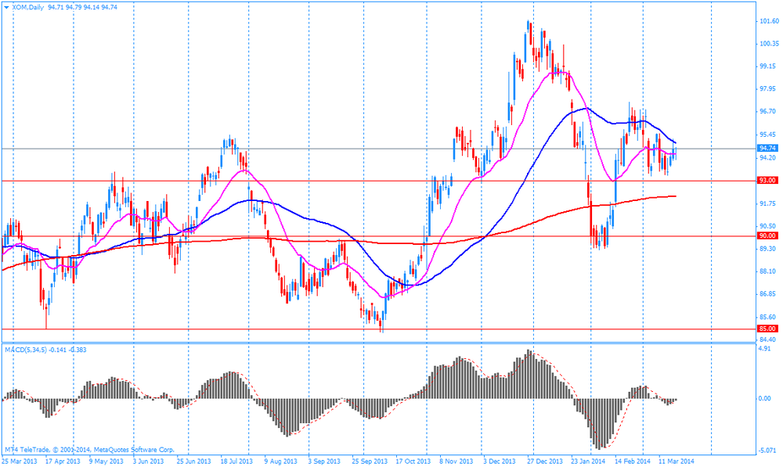
Task: Click the 18 Jul 2013 date label
Action: click(x=236, y=461)
